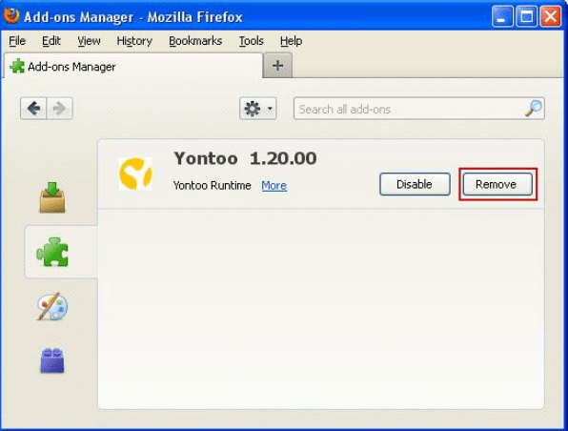Open the Plugins blue brick category

pos(52,360)
